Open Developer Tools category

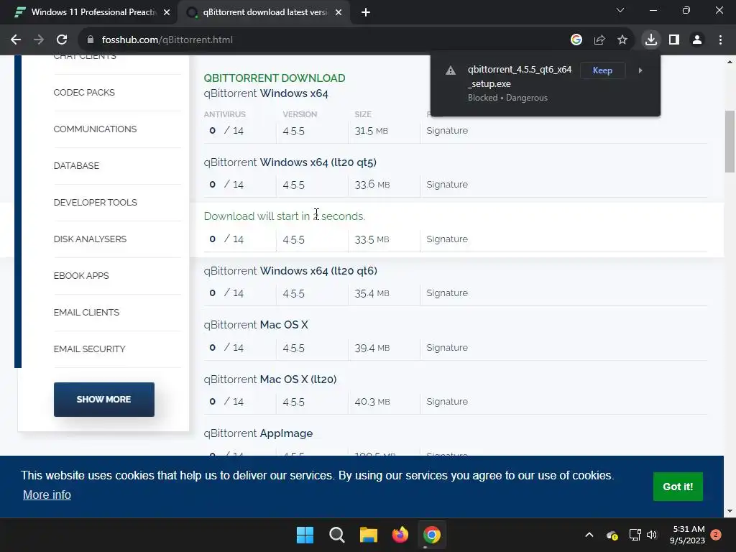point(96,202)
